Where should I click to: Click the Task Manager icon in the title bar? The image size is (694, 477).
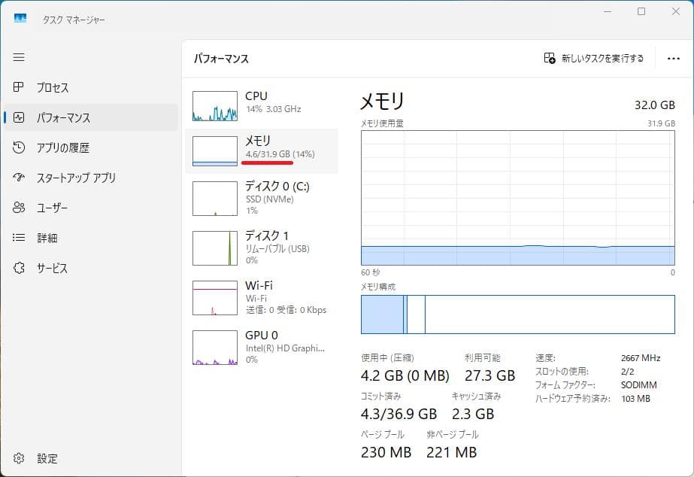click(19, 19)
